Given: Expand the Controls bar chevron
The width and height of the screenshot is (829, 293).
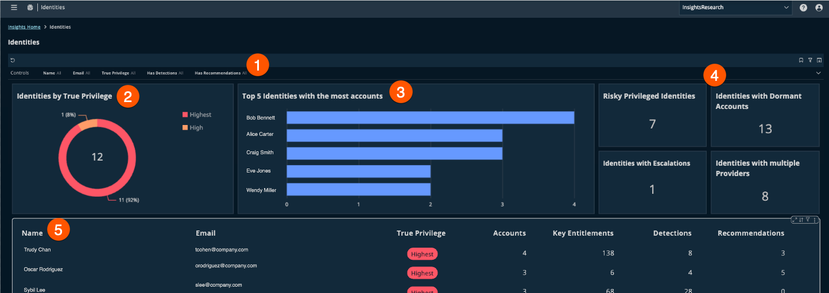Looking at the screenshot, I should click(x=818, y=73).
